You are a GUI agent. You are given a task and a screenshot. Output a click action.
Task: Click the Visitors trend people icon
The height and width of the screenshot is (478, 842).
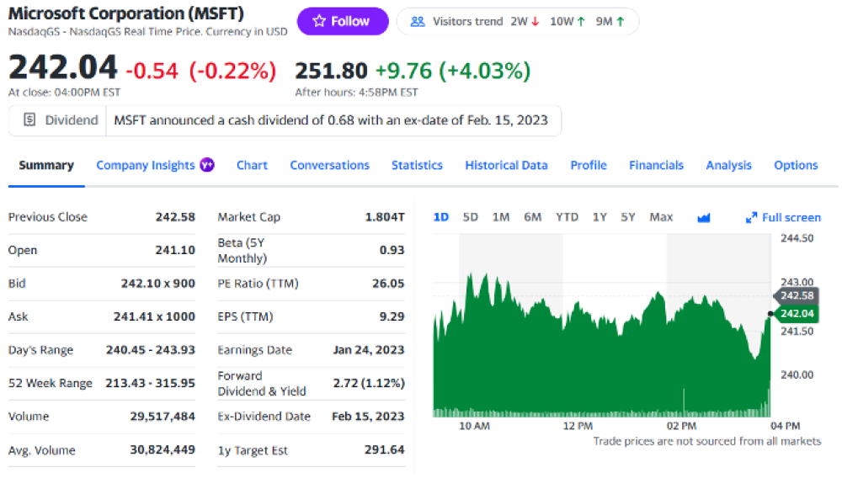[418, 22]
